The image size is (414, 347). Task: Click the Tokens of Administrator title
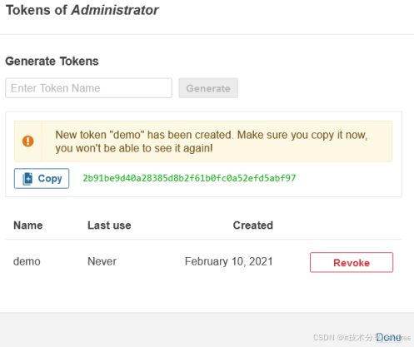pyautogui.click(x=82, y=10)
